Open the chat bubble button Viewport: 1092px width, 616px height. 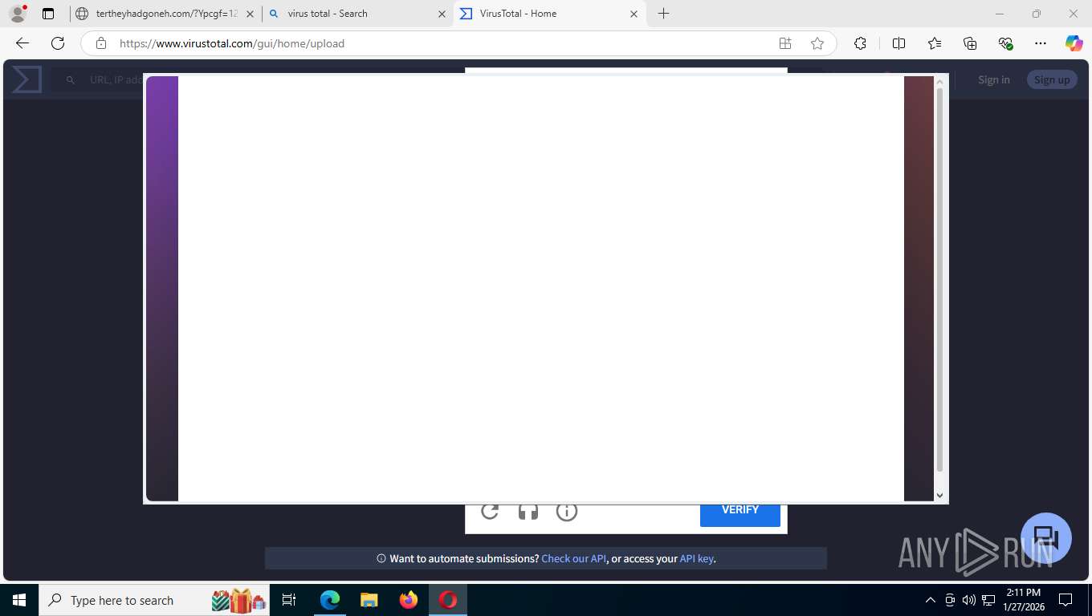tap(1046, 537)
